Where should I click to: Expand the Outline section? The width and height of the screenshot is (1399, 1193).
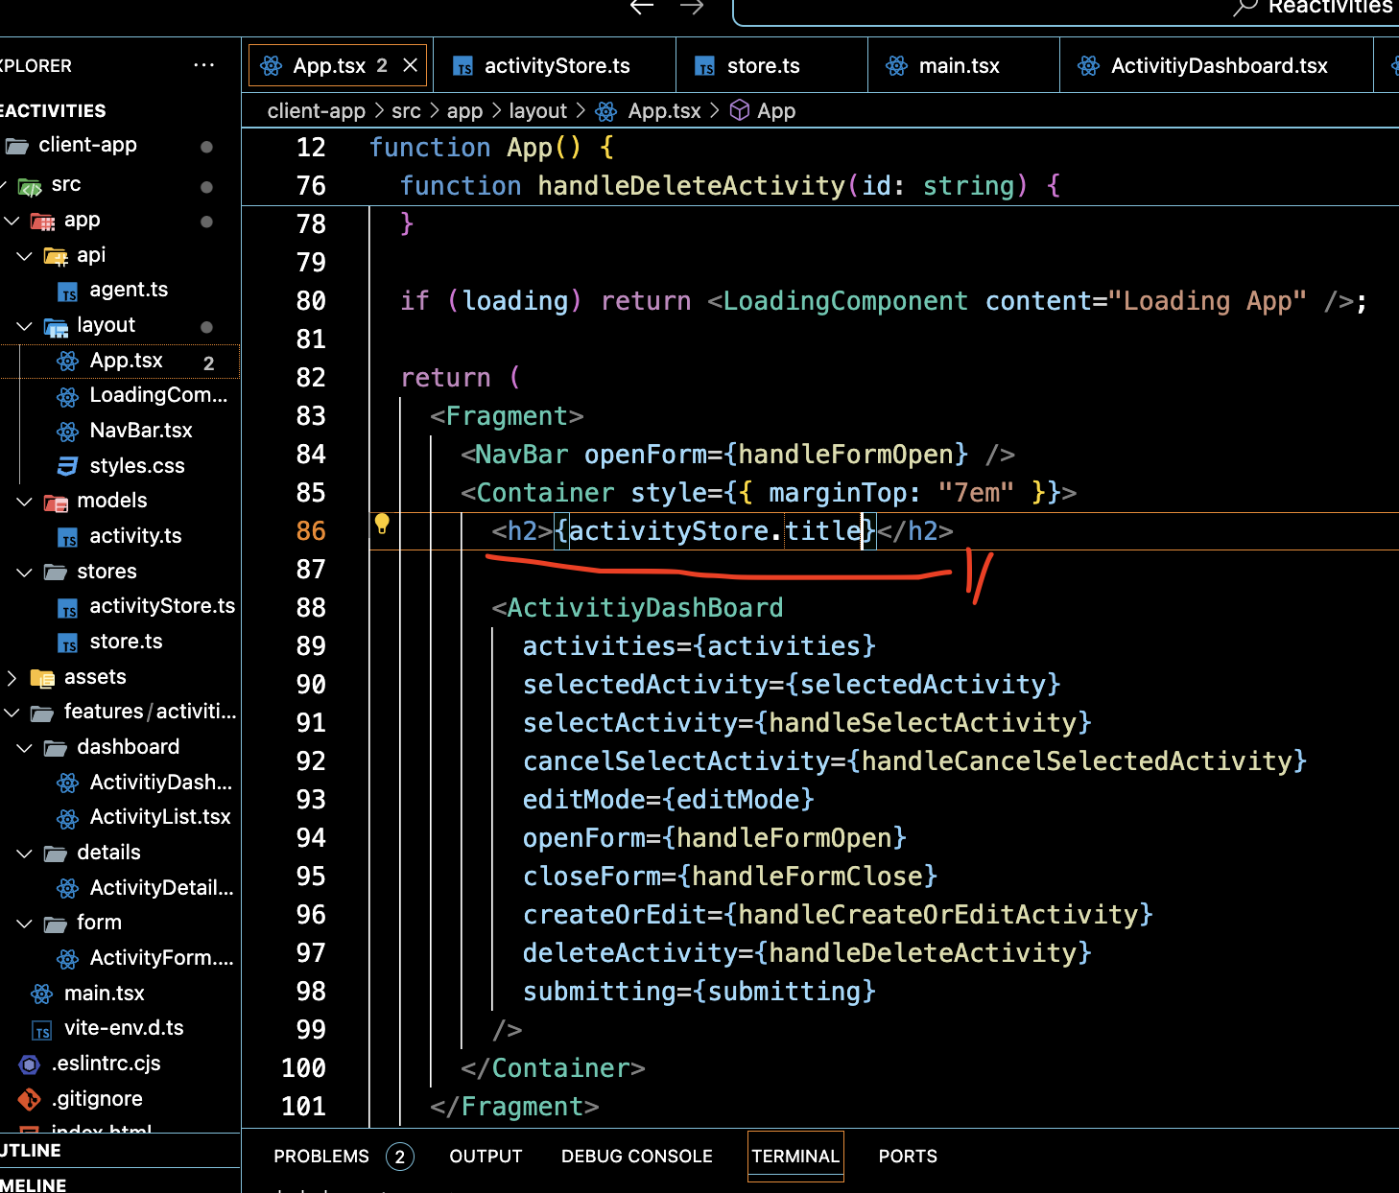pyautogui.click(x=120, y=1151)
